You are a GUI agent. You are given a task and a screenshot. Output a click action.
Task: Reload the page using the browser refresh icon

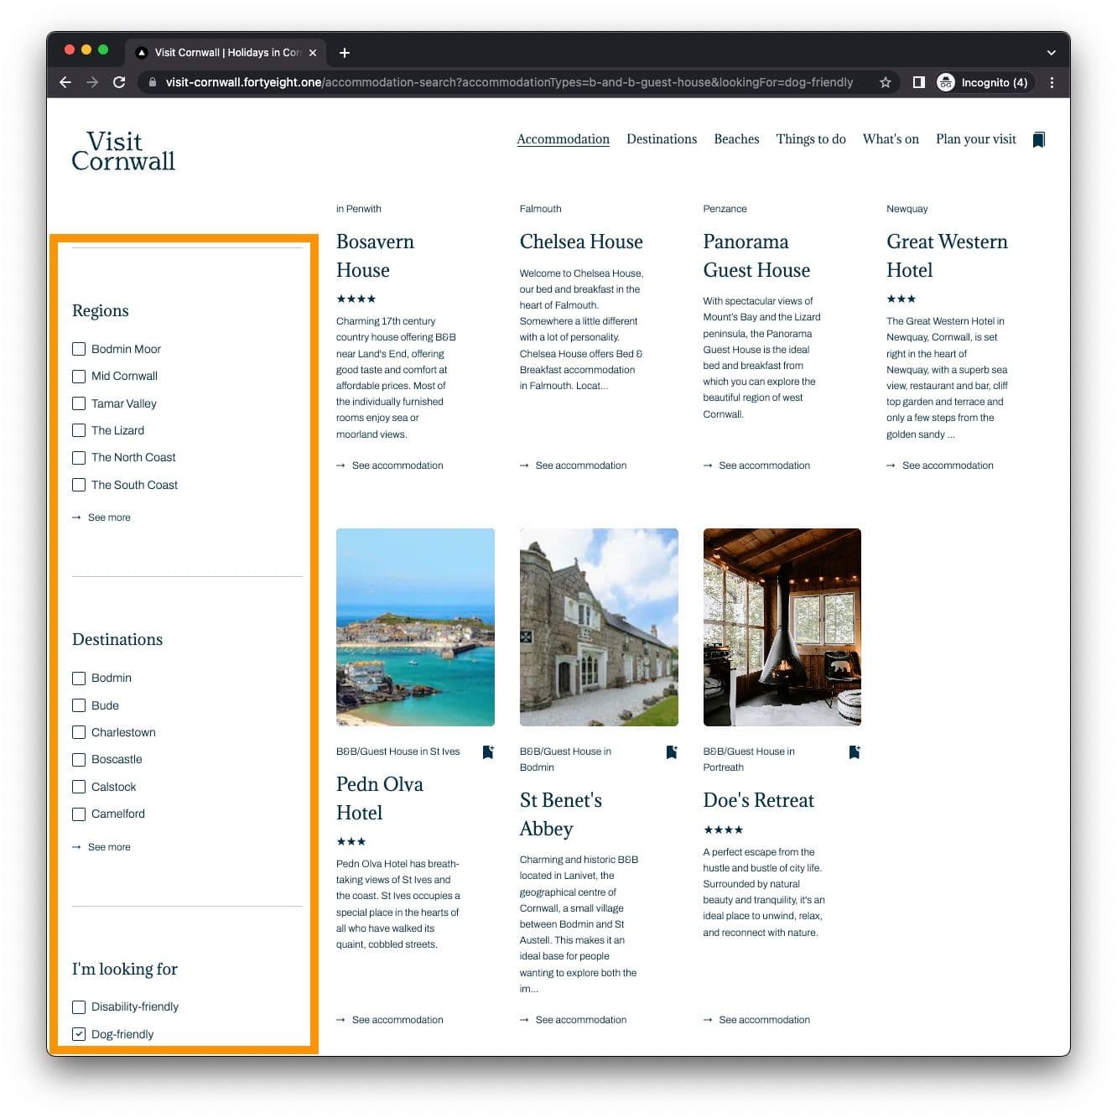click(119, 82)
